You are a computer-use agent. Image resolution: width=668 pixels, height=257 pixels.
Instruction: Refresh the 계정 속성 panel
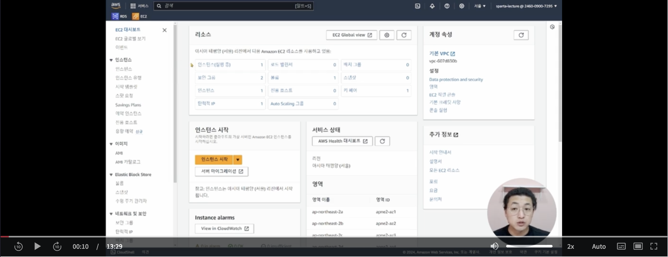[x=521, y=35]
